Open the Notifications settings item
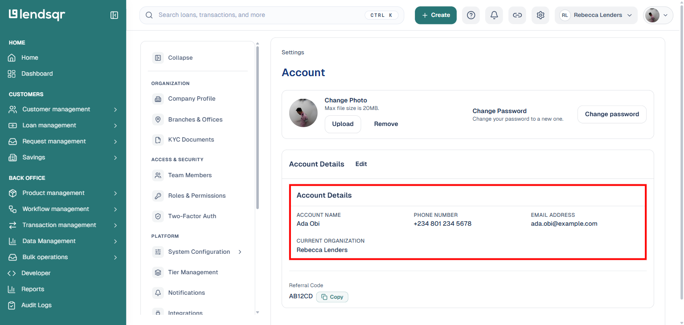Viewport: 684px width, 325px height. (197, 293)
